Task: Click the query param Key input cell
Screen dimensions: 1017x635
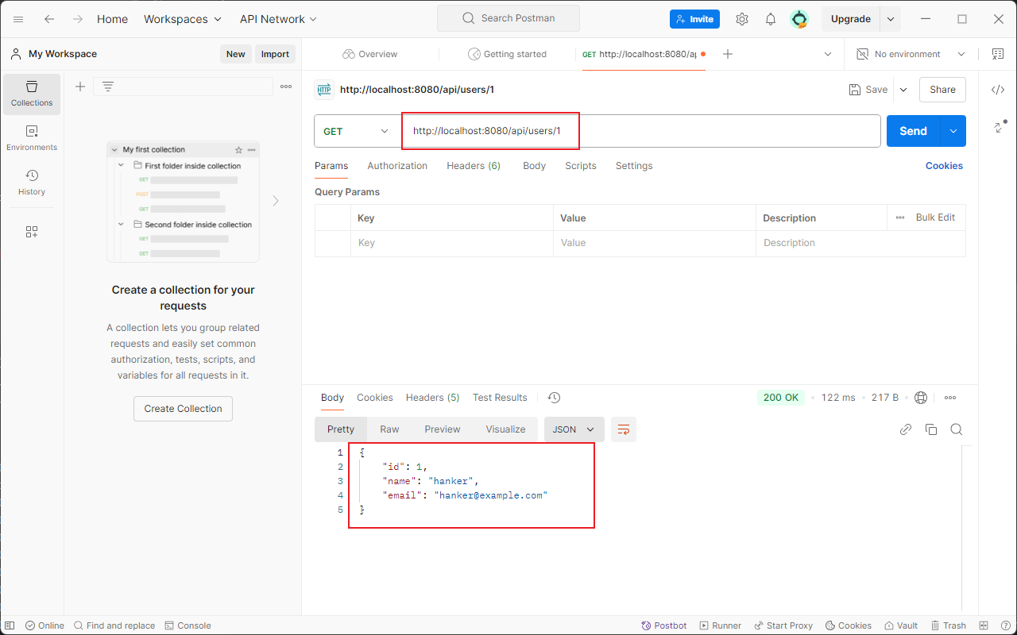Action: (x=452, y=243)
